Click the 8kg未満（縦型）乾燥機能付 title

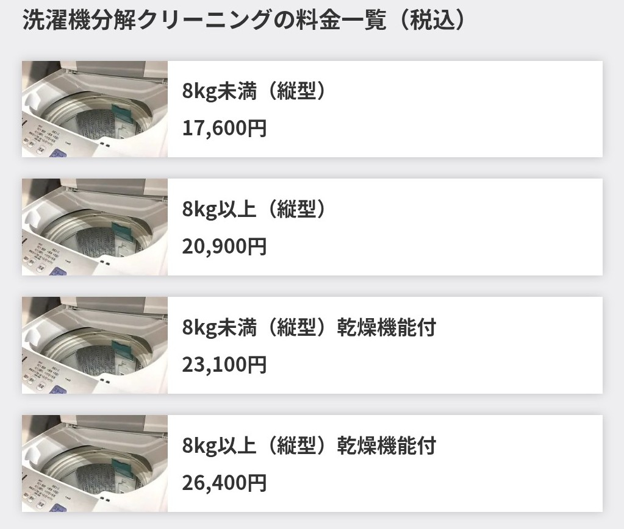(x=309, y=328)
